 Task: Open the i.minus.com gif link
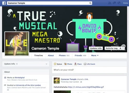[86, 87]
